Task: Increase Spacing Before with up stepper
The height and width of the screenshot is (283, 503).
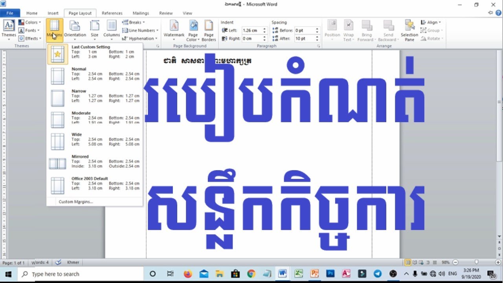Action: (318, 29)
